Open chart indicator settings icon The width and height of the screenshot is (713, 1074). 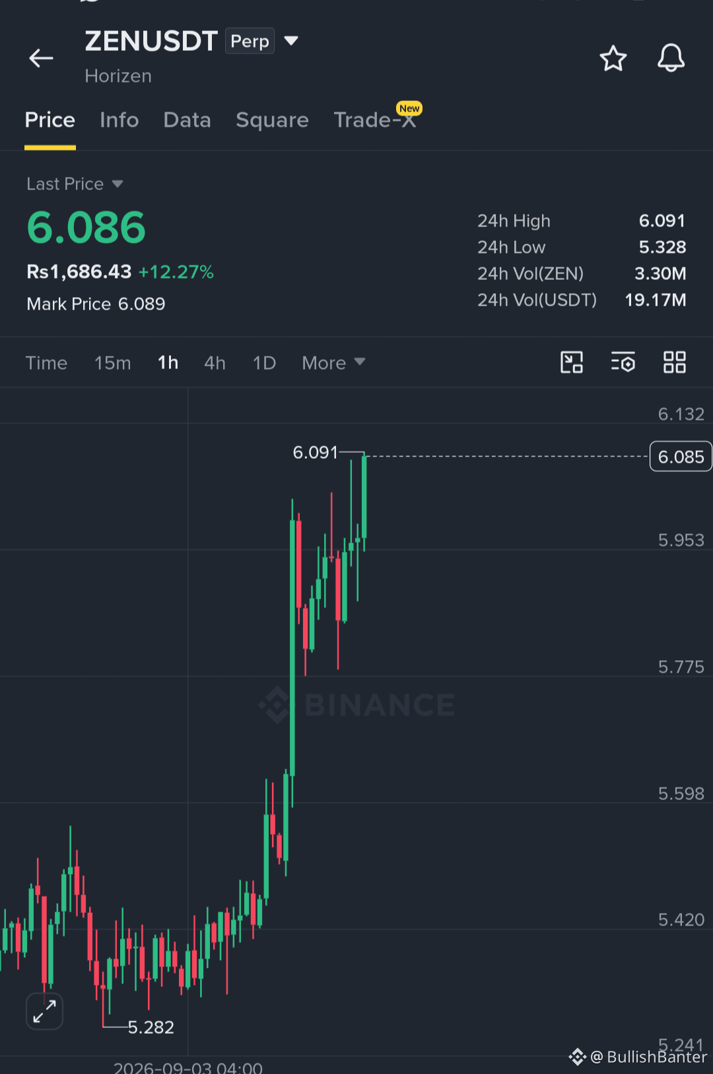point(623,362)
